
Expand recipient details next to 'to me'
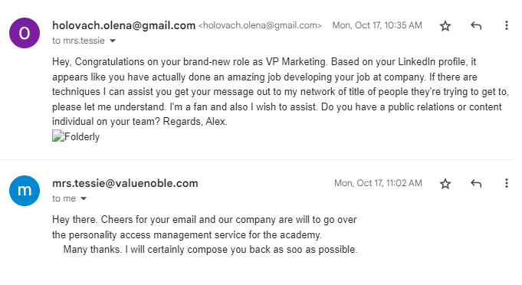[84, 199]
